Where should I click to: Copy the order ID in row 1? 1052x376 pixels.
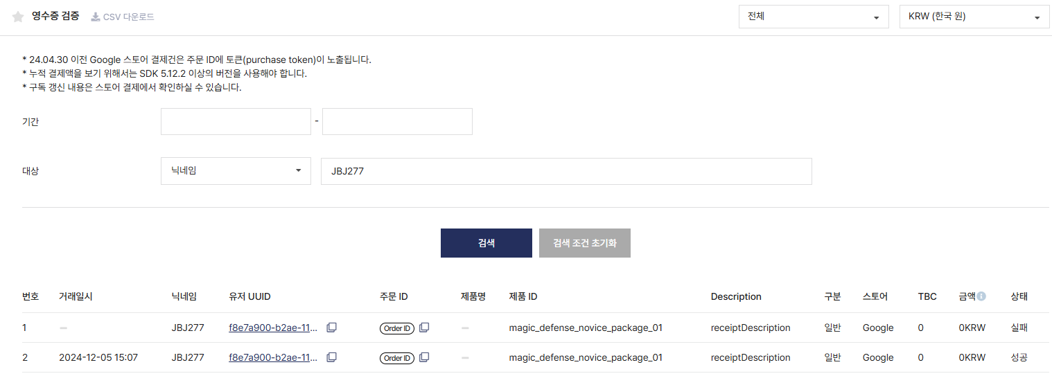tap(424, 328)
